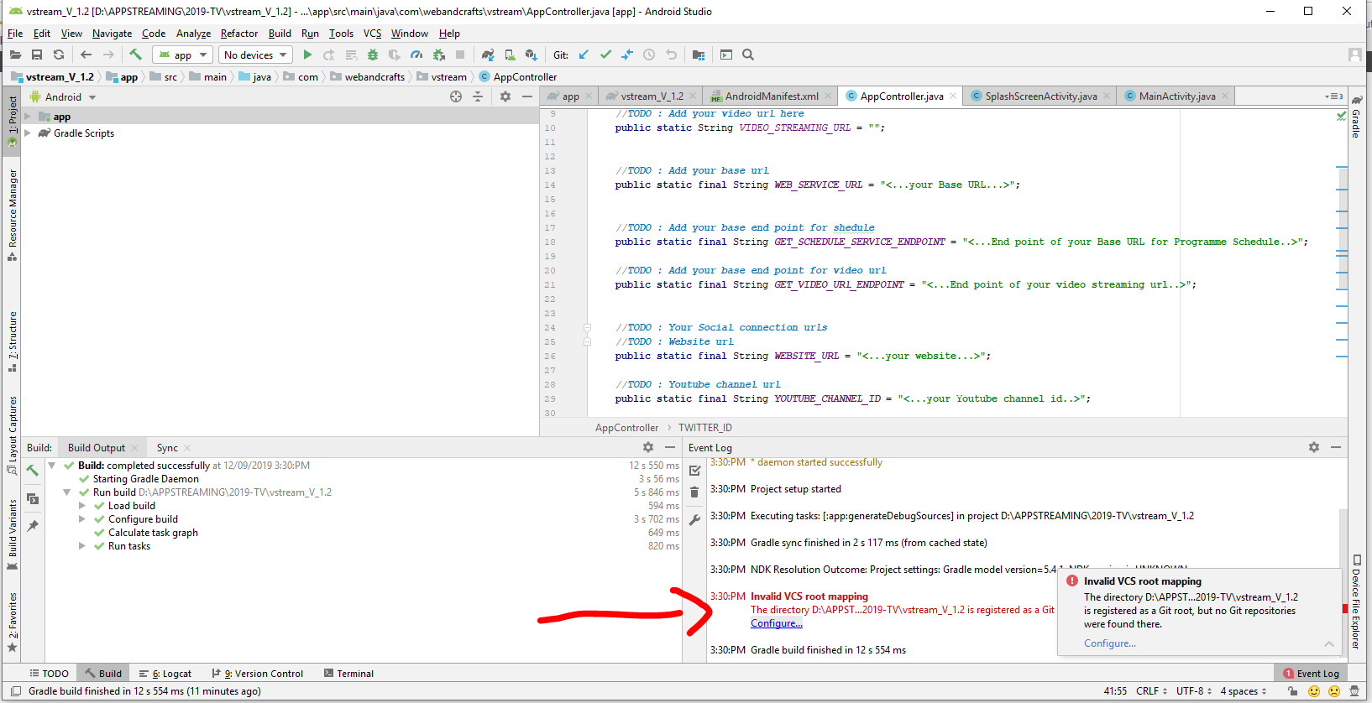
Task: Switch to SplashScreenActivity.java tab
Action: [x=1040, y=96]
